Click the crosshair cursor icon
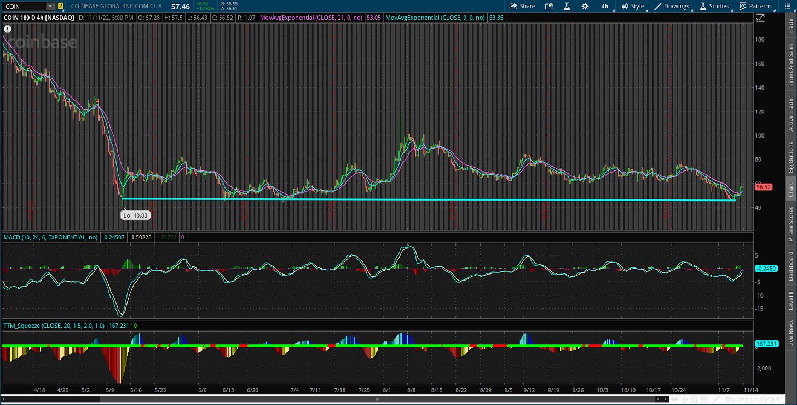The image size is (797, 405). pyautogui.click(x=684, y=400)
